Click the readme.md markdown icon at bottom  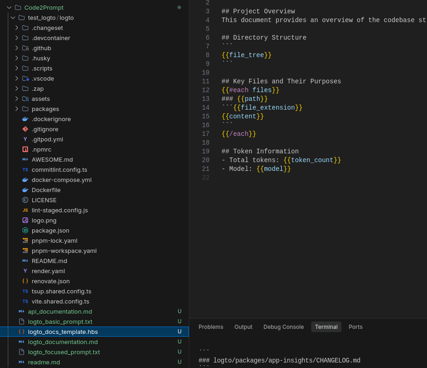(x=22, y=362)
